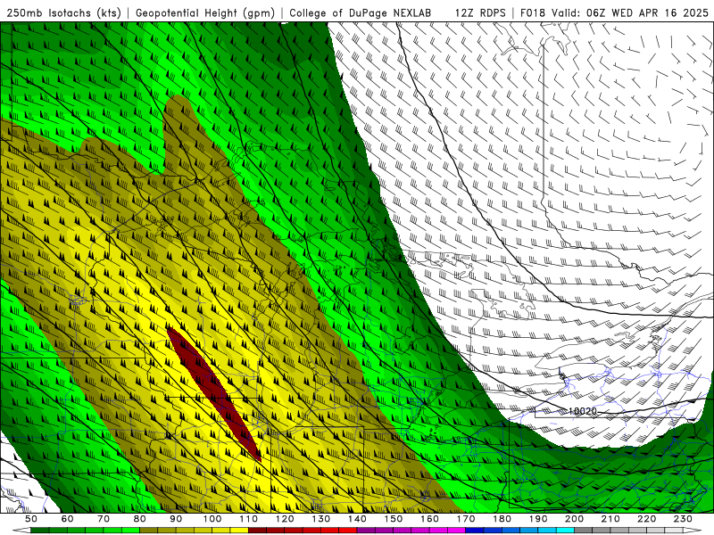The image size is (714, 535).
Task: Click the darkest maroon swatch in color bar
Action: point(258,531)
